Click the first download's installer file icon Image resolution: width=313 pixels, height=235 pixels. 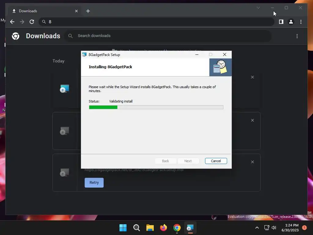tap(64, 88)
